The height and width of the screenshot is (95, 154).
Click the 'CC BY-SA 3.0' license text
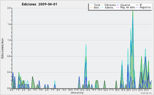point(146,93)
